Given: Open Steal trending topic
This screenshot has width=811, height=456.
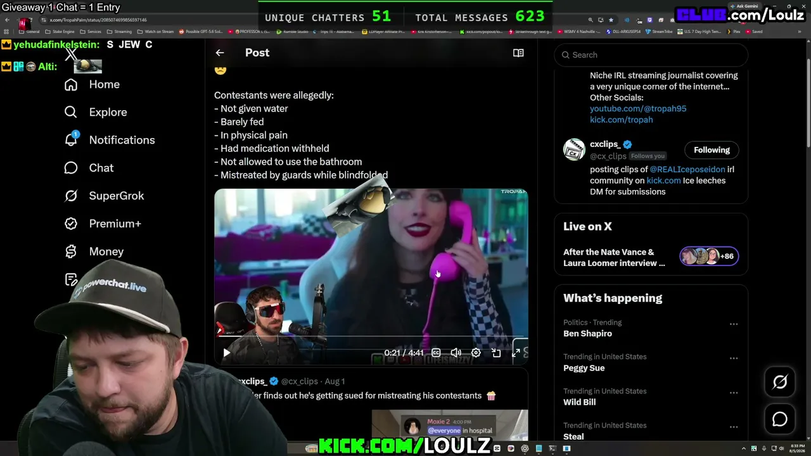Looking at the screenshot, I should (573, 436).
